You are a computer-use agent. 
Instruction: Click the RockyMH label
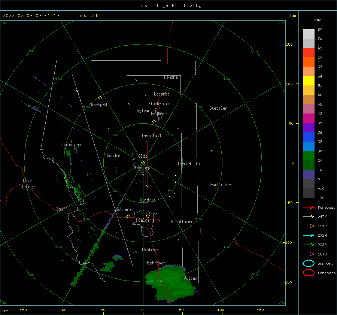[x=99, y=105]
